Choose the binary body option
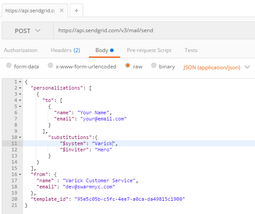Viewport: 255px width, 214px height. click(x=154, y=65)
